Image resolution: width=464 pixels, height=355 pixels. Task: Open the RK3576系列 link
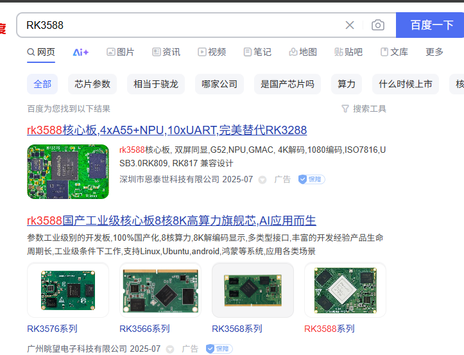pos(52,329)
